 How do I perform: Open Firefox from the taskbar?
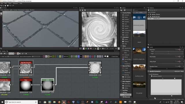point(59,102)
